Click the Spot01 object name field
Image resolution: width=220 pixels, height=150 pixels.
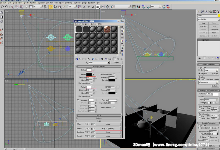(x=207, y=15)
